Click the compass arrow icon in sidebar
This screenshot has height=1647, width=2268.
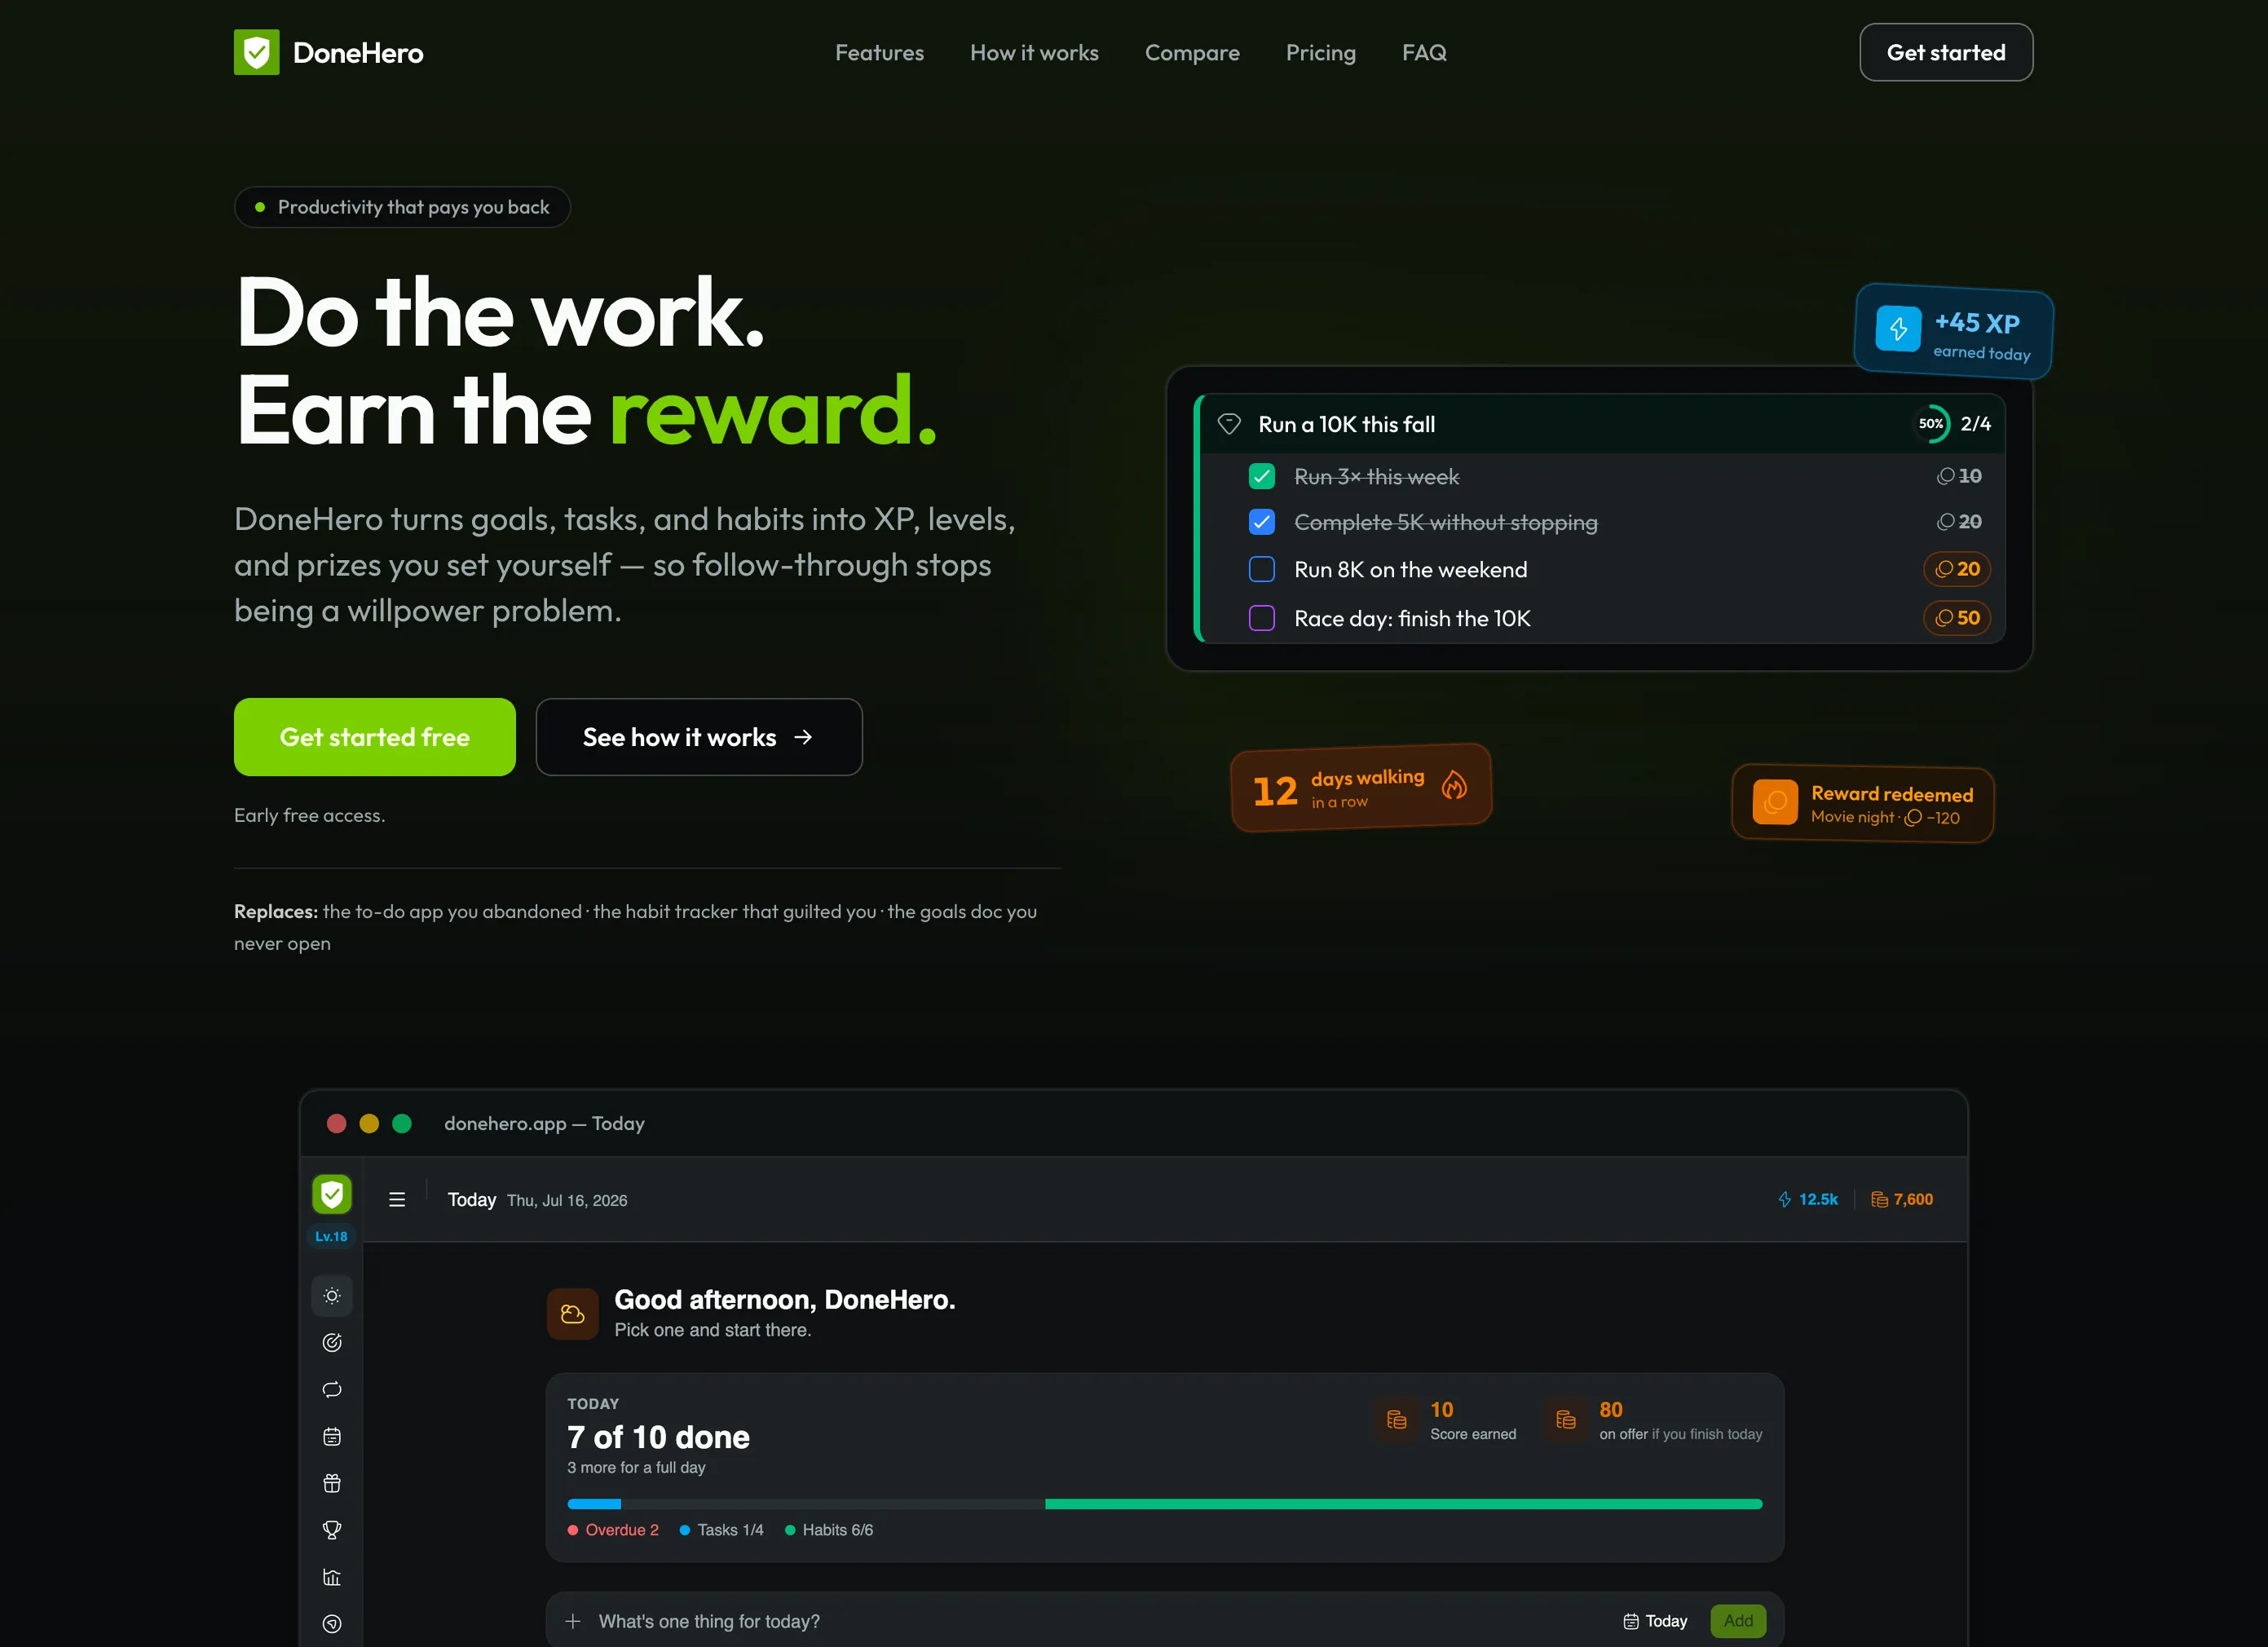click(x=332, y=1624)
